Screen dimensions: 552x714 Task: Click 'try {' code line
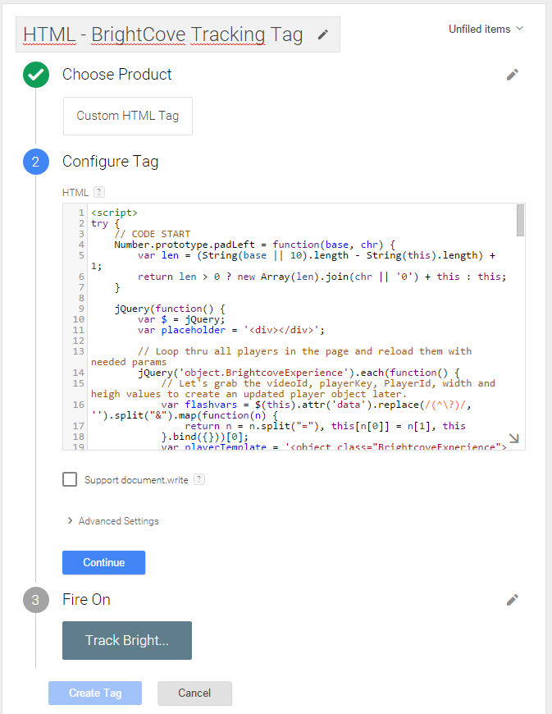[105, 223]
